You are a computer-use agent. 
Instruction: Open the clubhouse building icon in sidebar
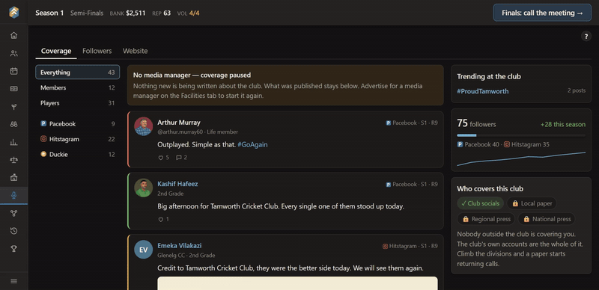click(13, 178)
